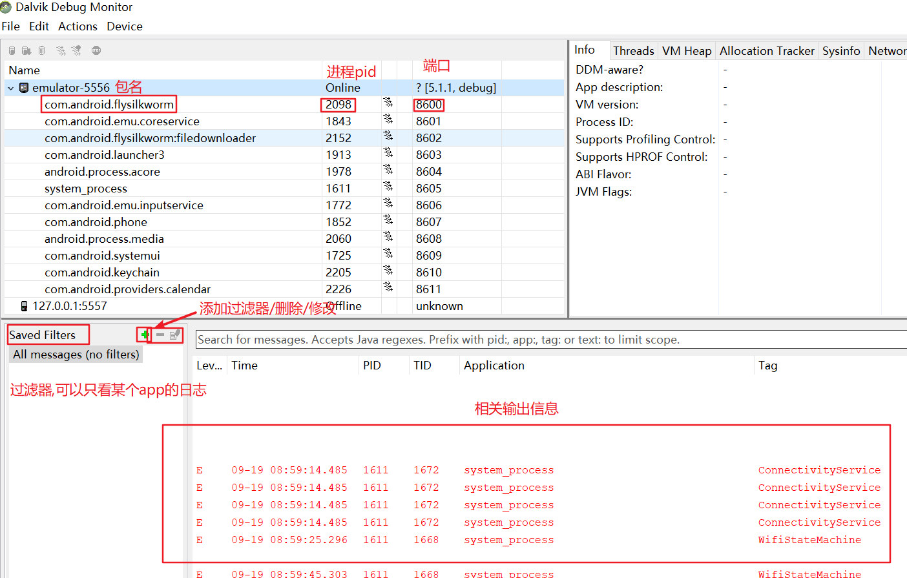Select com.android.systemui process
The height and width of the screenshot is (578, 907).
pyautogui.click(x=102, y=256)
